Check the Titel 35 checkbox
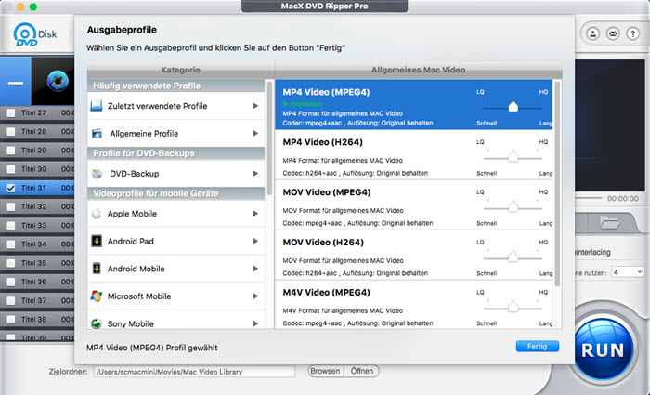This screenshot has width=650, height=395. 11,263
